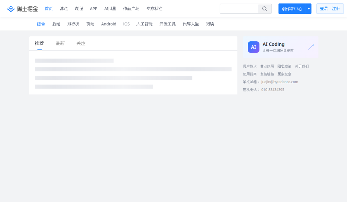Select the 前端 category
This screenshot has width=347, height=202.
click(90, 24)
